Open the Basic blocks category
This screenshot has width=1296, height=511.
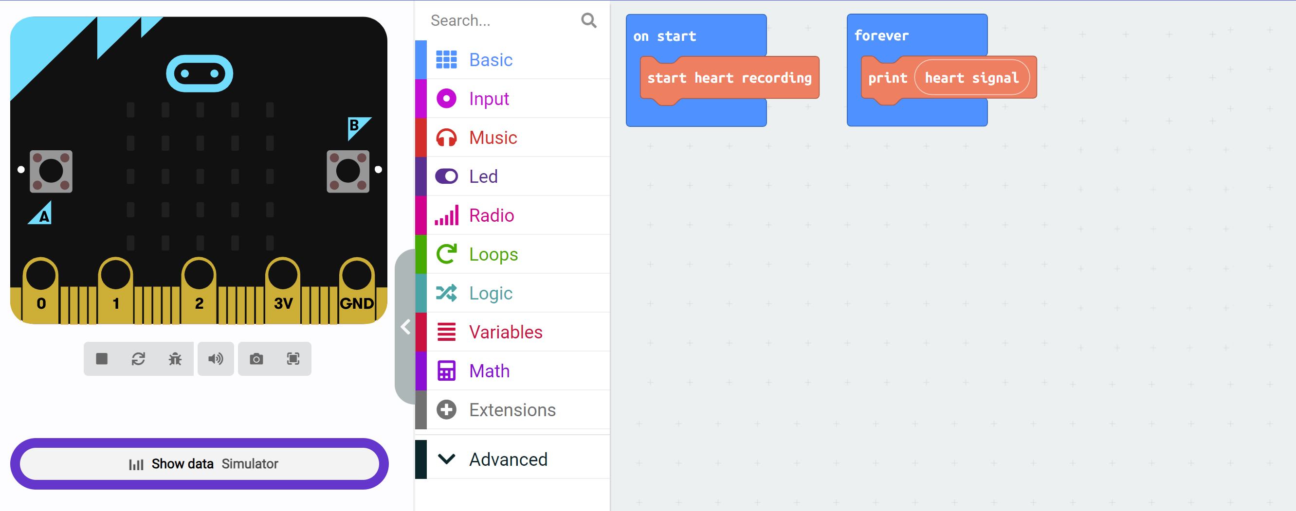point(512,60)
